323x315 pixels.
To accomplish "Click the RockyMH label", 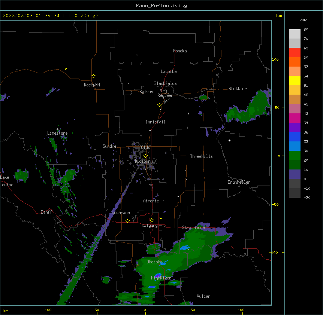I will point(92,85).
